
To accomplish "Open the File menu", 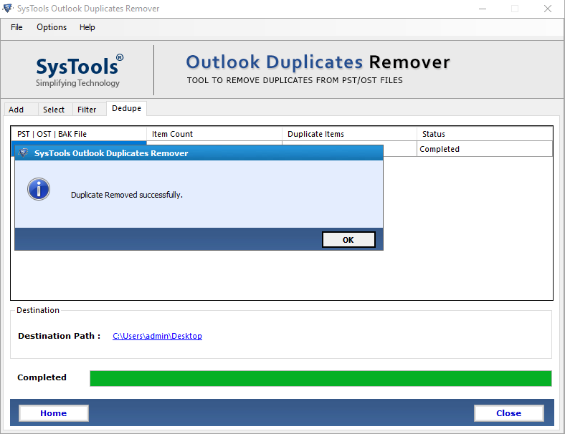I will [16, 27].
